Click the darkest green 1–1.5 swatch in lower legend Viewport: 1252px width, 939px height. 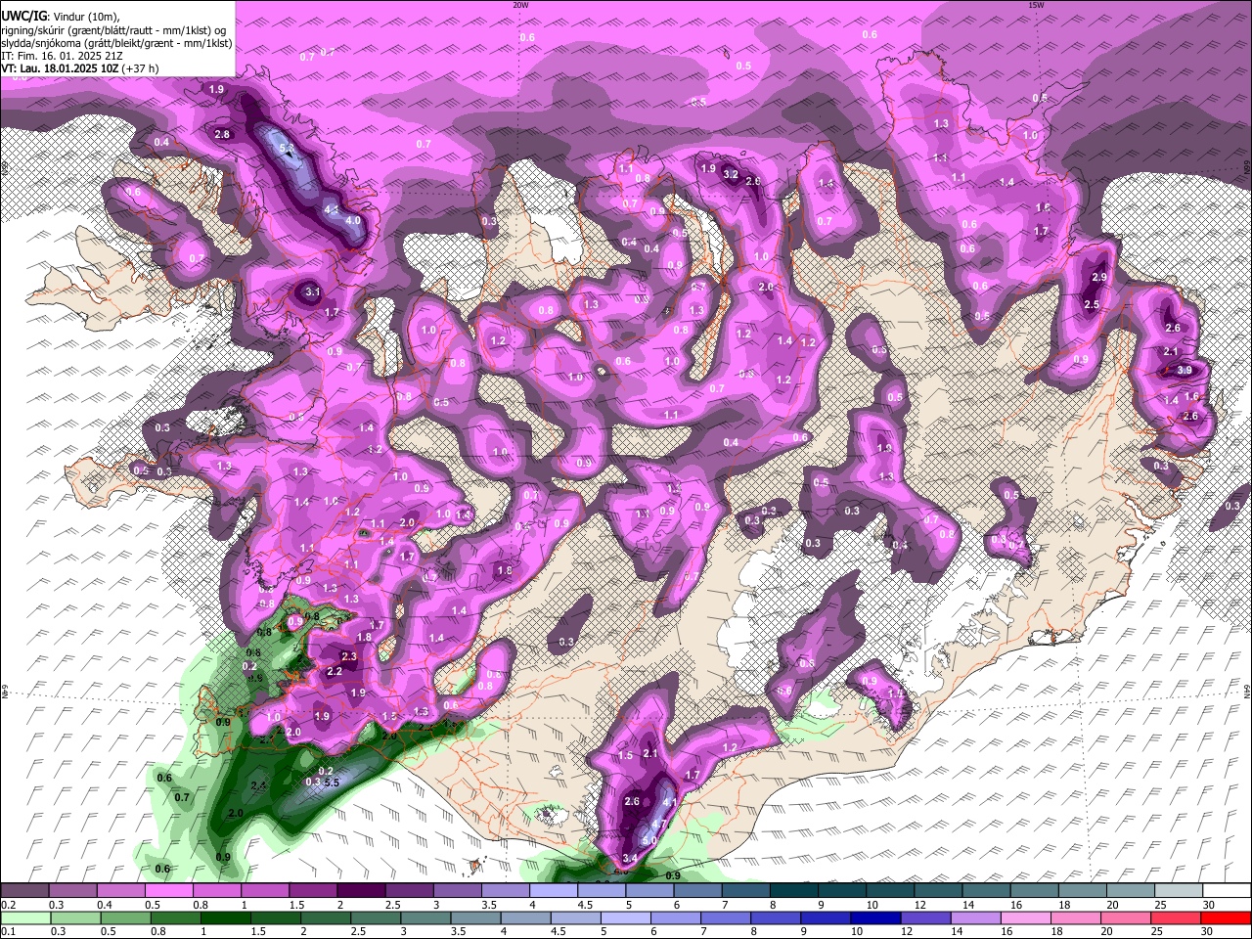click(x=226, y=917)
